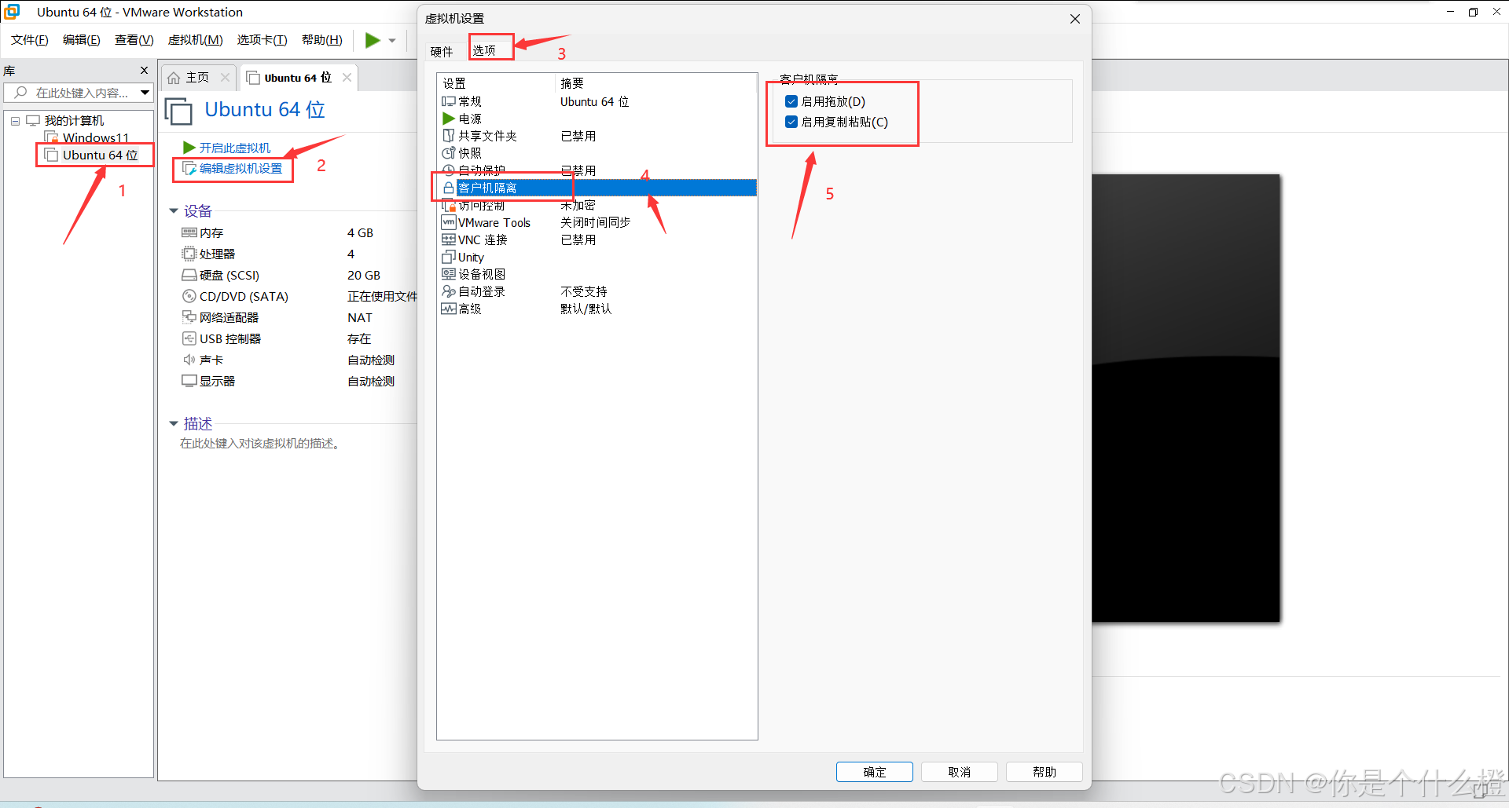
Task: Select the VNC 连接 settings icon
Action: pos(449,239)
